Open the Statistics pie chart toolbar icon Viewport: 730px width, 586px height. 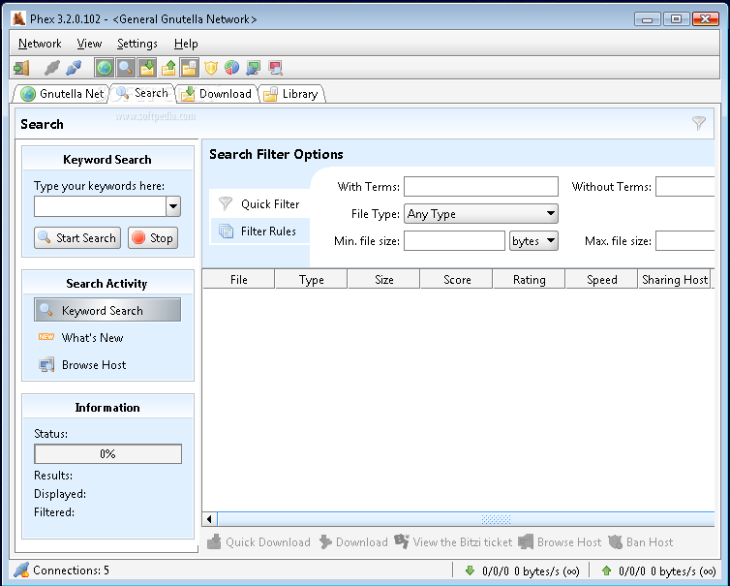(x=231, y=68)
